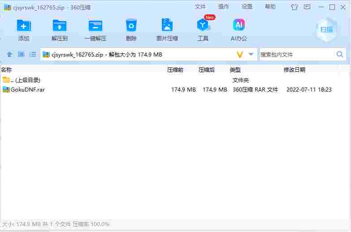Select the GokuDNF.rar file name
The width and height of the screenshot is (351, 232).
[x=28, y=90]
